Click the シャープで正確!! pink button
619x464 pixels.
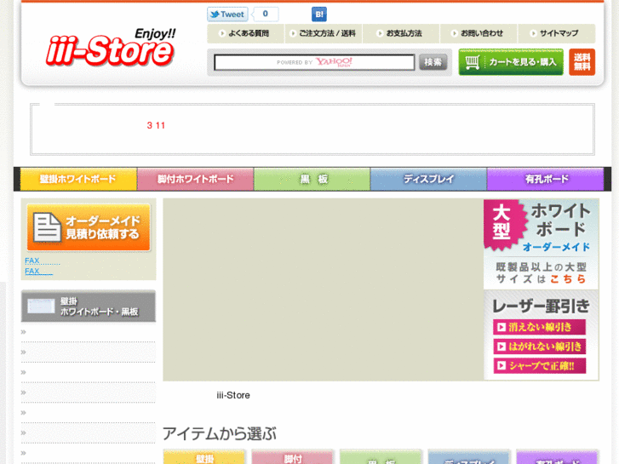[539, 366]
